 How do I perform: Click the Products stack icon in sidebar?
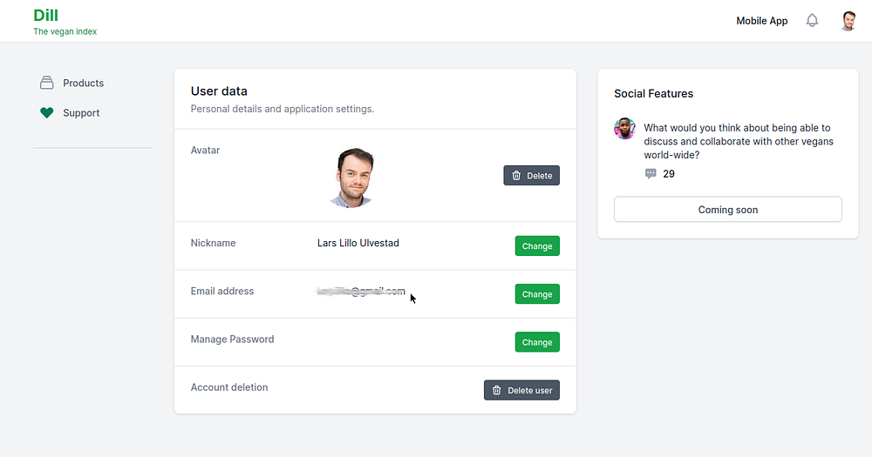[x=47, y=83]
